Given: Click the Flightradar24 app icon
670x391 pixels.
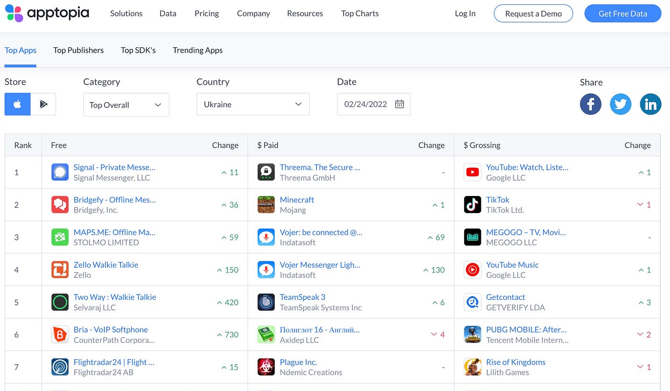Looking at the screenshot, I should pos(60,367).
